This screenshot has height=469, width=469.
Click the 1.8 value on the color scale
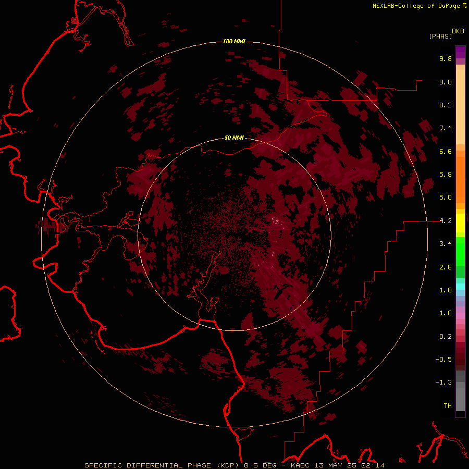pos(446,290)
